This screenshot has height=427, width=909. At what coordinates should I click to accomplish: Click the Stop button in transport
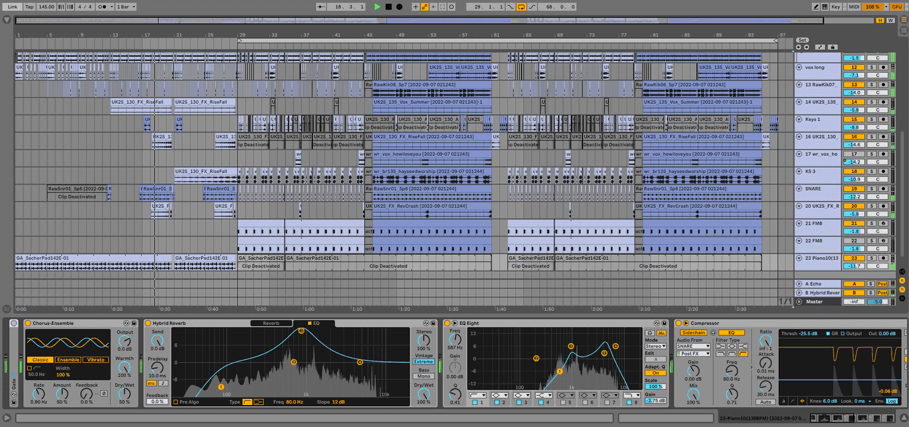[388, 7]
